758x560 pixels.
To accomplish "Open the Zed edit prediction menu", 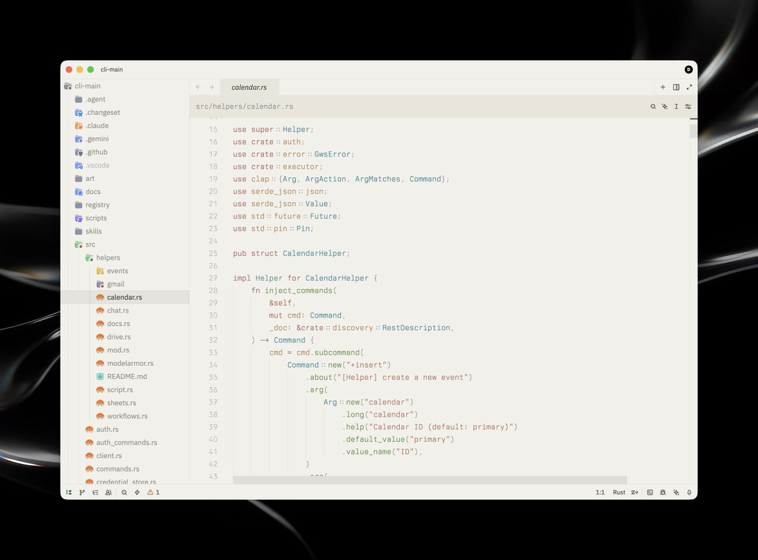I will 635,492.
